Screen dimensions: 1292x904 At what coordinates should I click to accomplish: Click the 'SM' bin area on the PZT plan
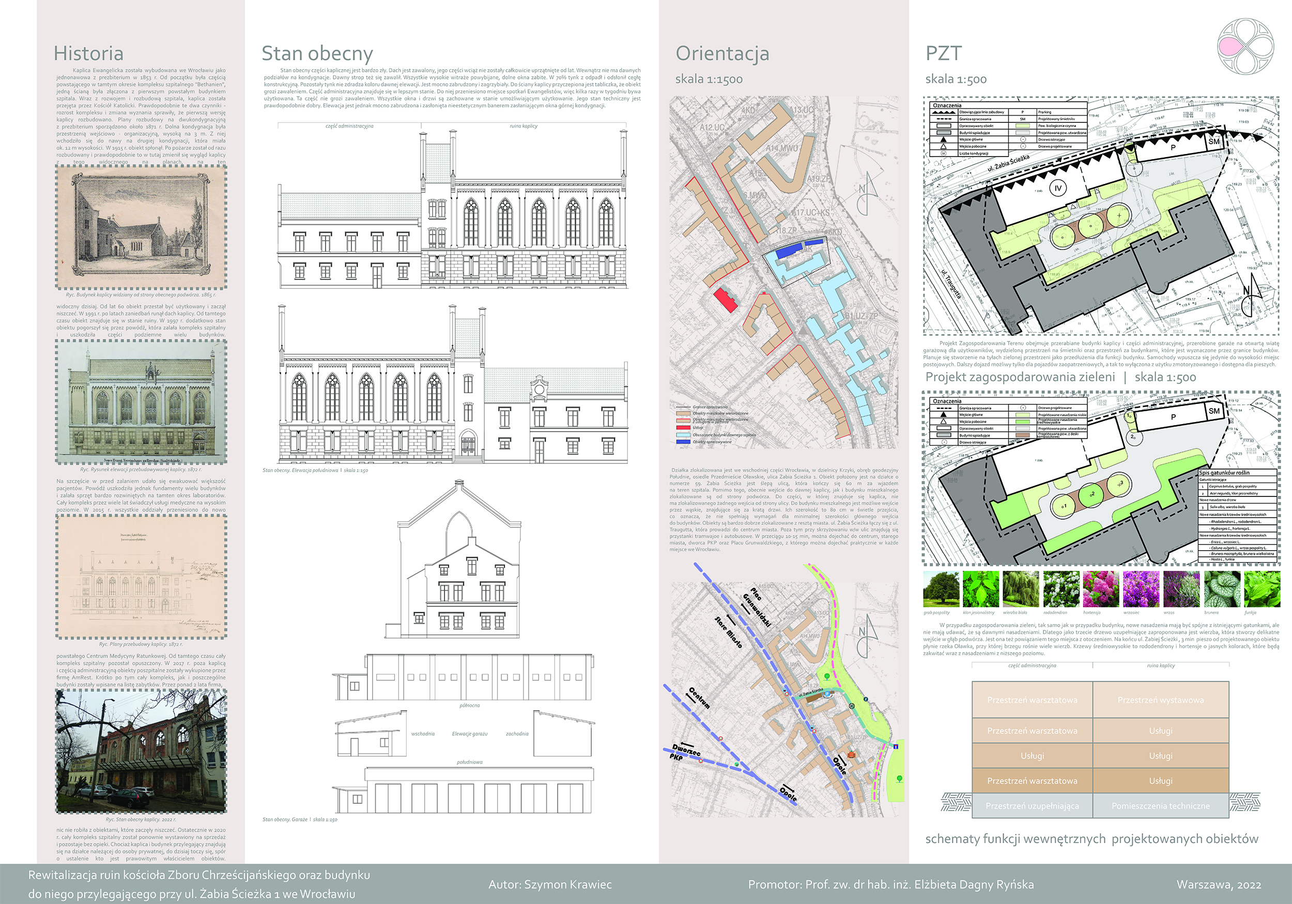(x=1214, y=141)
